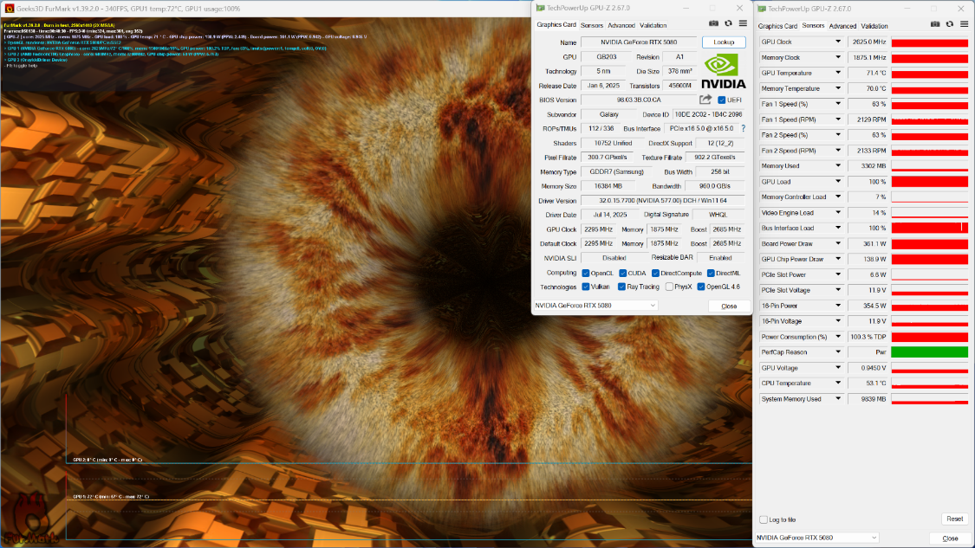Click the Lookup button
975x548 pixels.
click(x=724, y=42)
